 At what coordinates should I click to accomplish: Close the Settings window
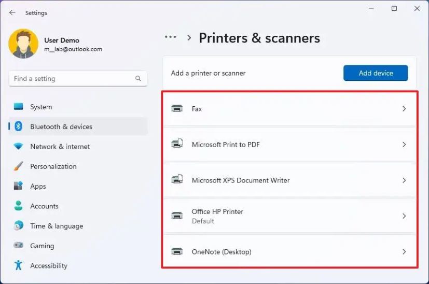417,8
